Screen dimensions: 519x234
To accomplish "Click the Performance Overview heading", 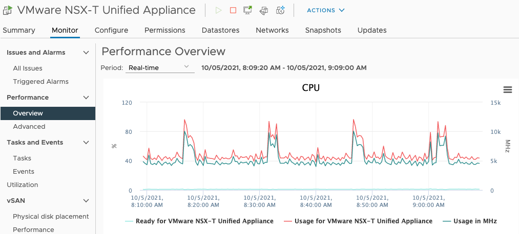I will [x=163, y=52].
